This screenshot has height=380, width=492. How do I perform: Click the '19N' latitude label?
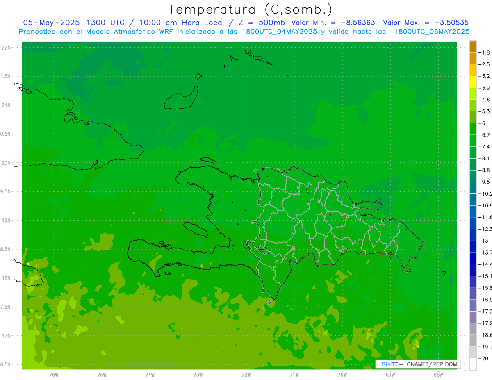click(7, 221)
